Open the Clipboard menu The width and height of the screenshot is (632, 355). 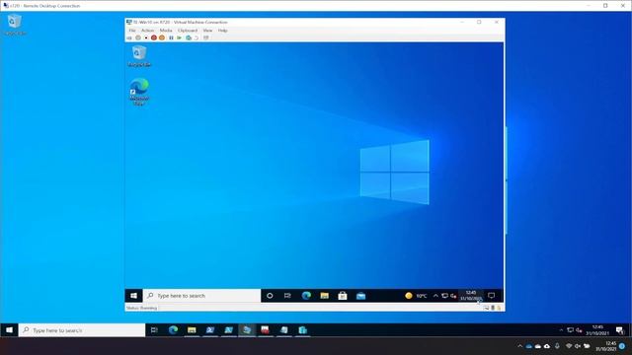[x=188, y=31]
